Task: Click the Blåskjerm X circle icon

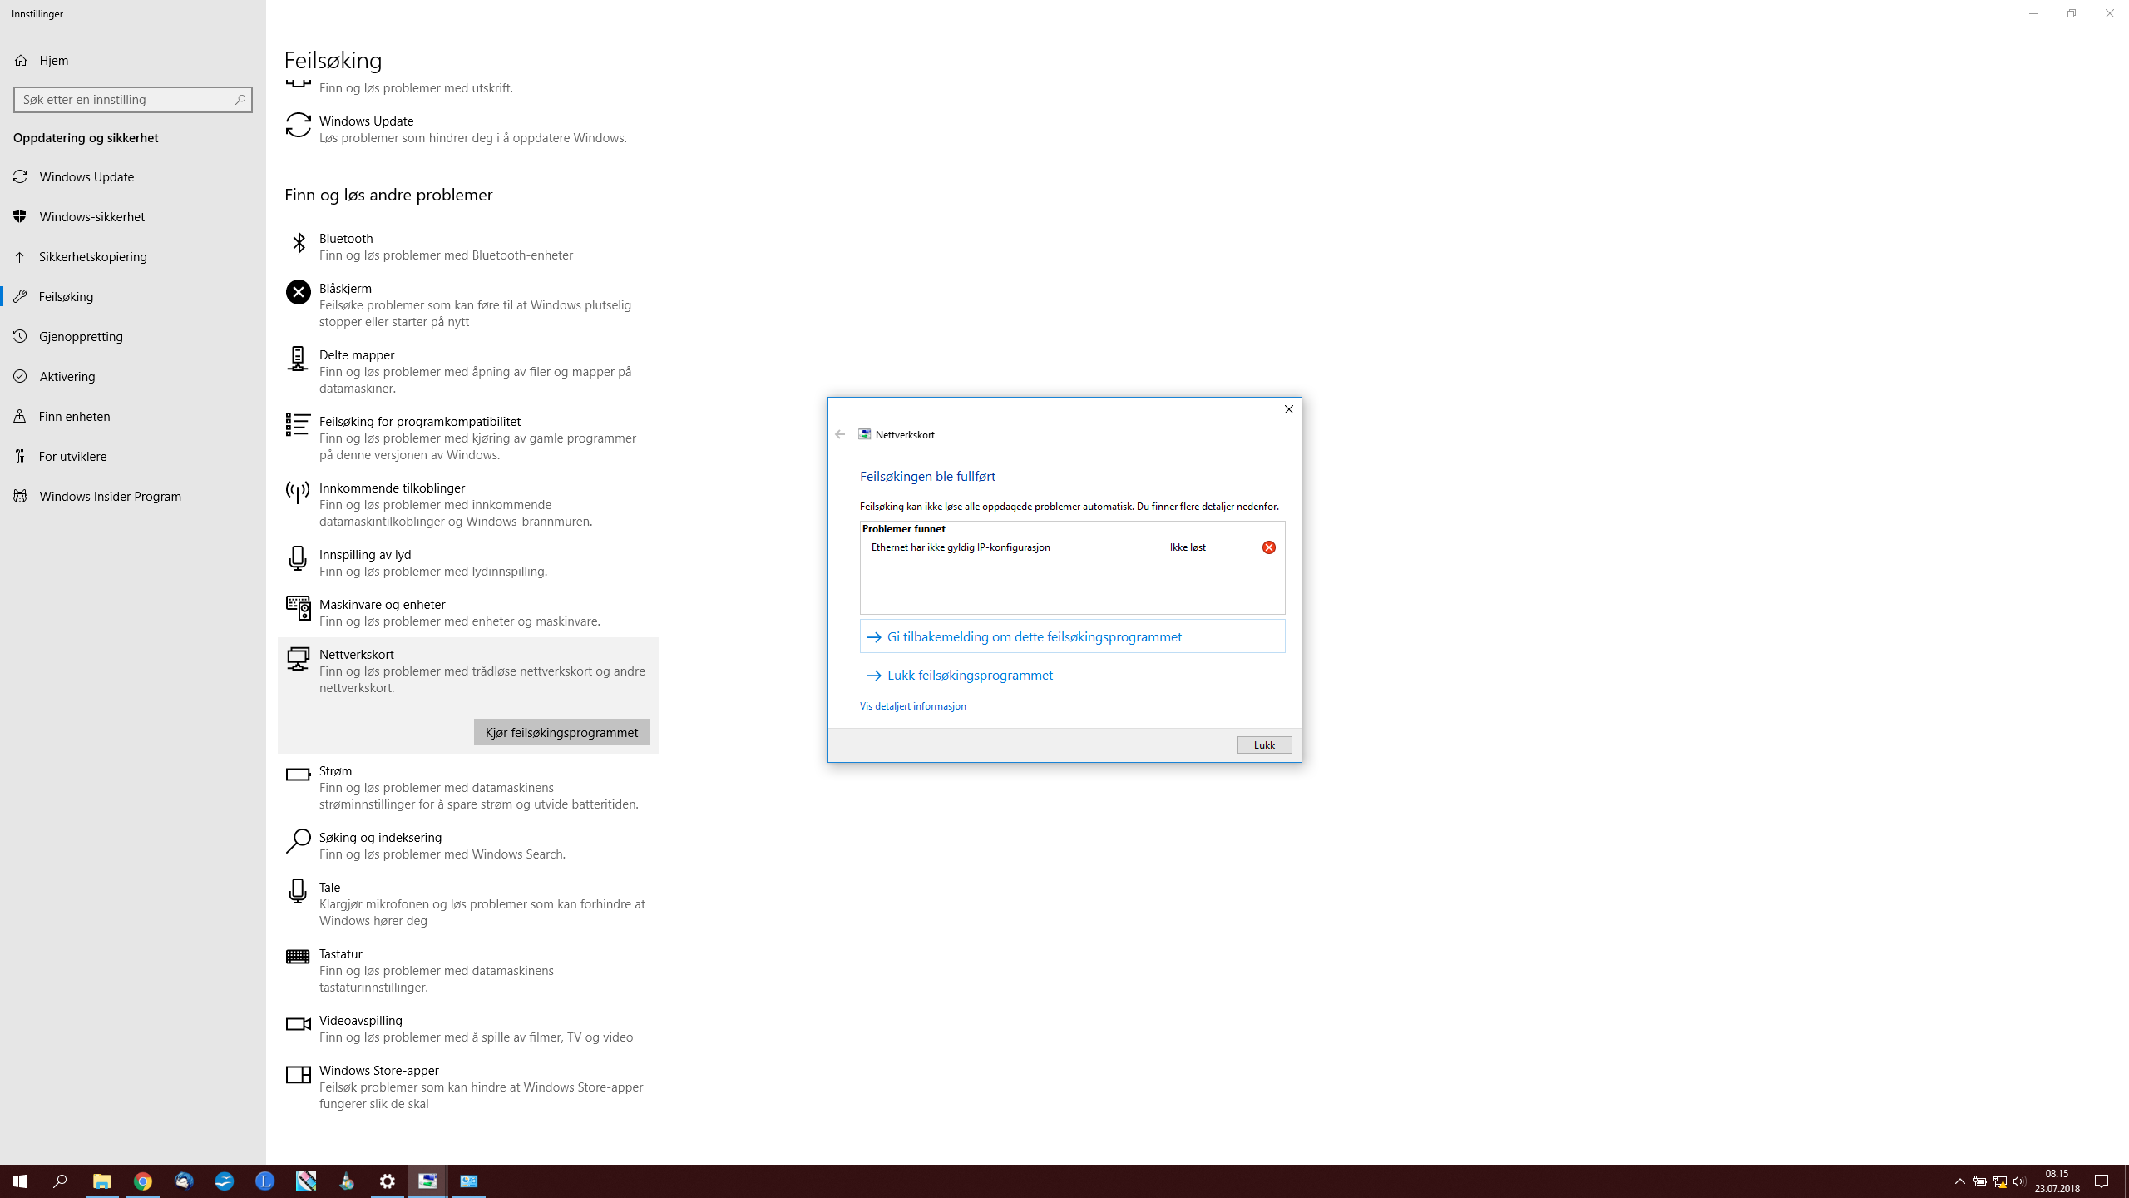Action: (x=298, y=292)
